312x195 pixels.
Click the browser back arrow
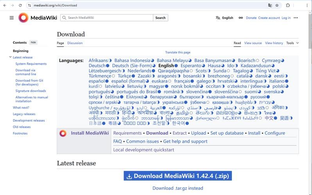5,5
